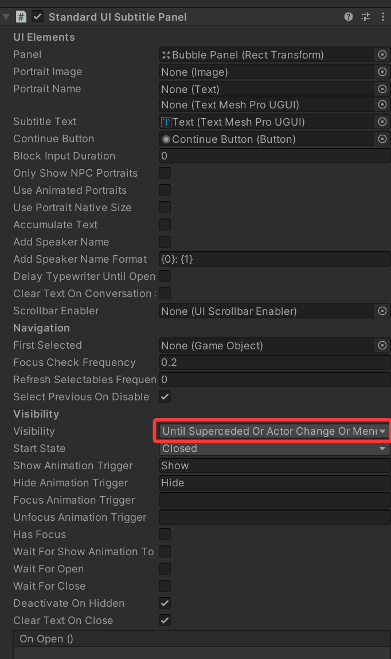Uncheck Deactivate On Hidden
391x659 pixels.
tap(165, 603)
